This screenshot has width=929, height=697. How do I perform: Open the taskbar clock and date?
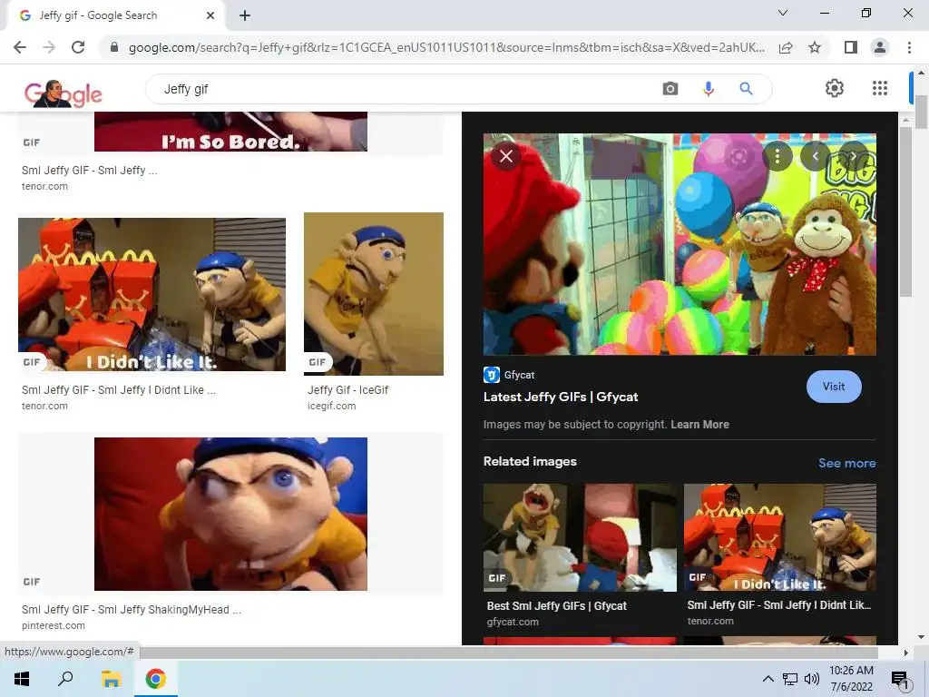pos(851,679)
